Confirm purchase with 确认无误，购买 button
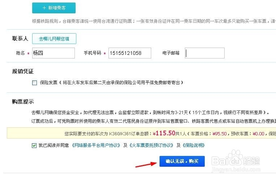 (182, 161)
